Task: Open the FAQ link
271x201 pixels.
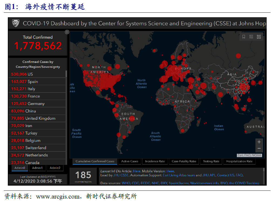Action: coord(239,175)
